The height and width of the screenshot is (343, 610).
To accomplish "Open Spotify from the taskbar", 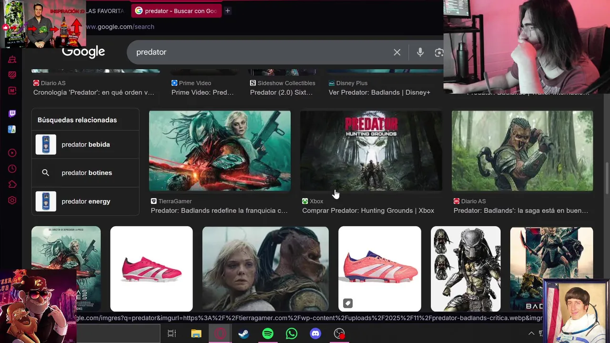I will pos(268,333).
